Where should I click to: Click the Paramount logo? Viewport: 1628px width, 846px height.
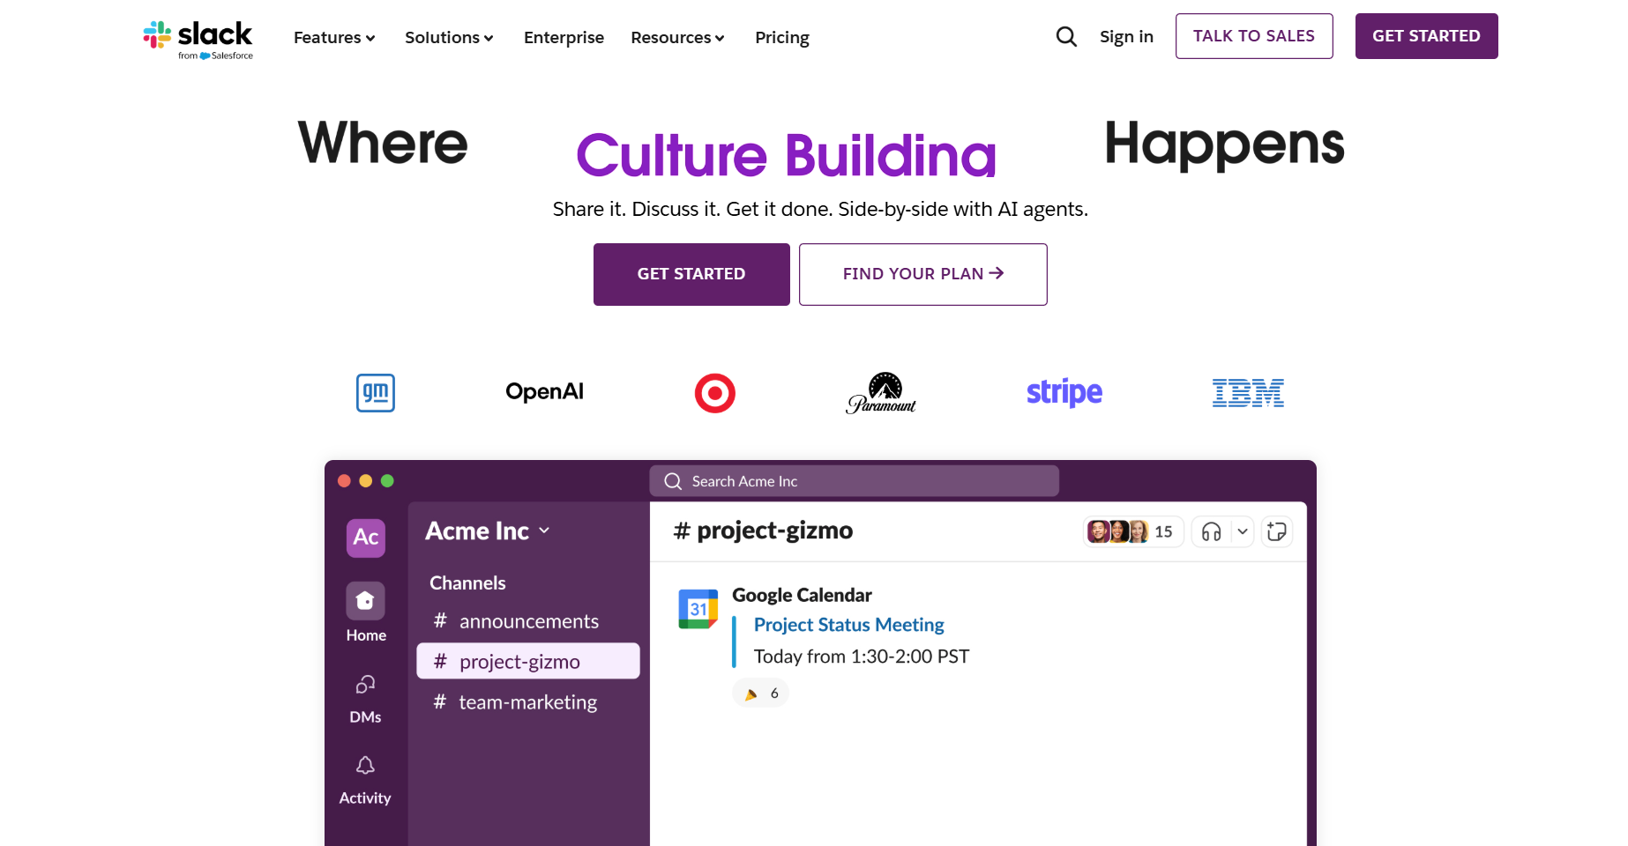pyautogui.click(x=881, y=393)
